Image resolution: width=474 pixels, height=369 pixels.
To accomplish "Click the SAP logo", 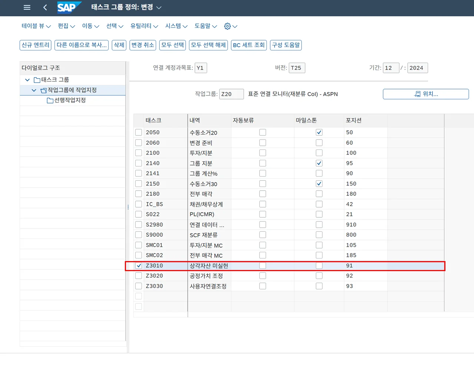I will pyautogui.click(x=67, y=7).
